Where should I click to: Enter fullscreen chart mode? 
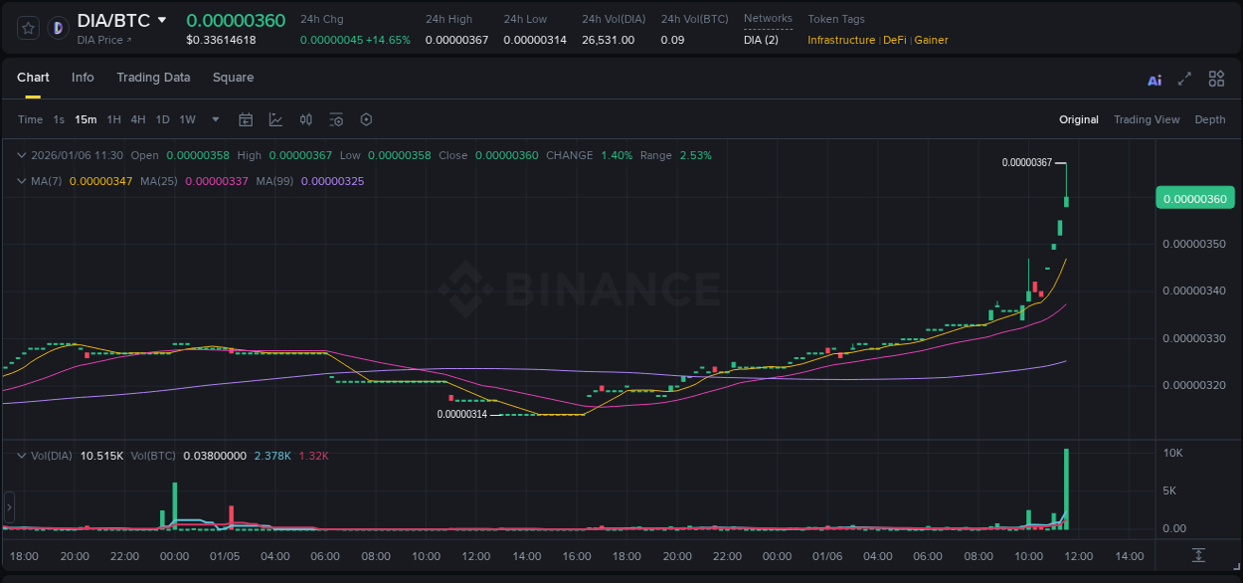point(1183,79)
